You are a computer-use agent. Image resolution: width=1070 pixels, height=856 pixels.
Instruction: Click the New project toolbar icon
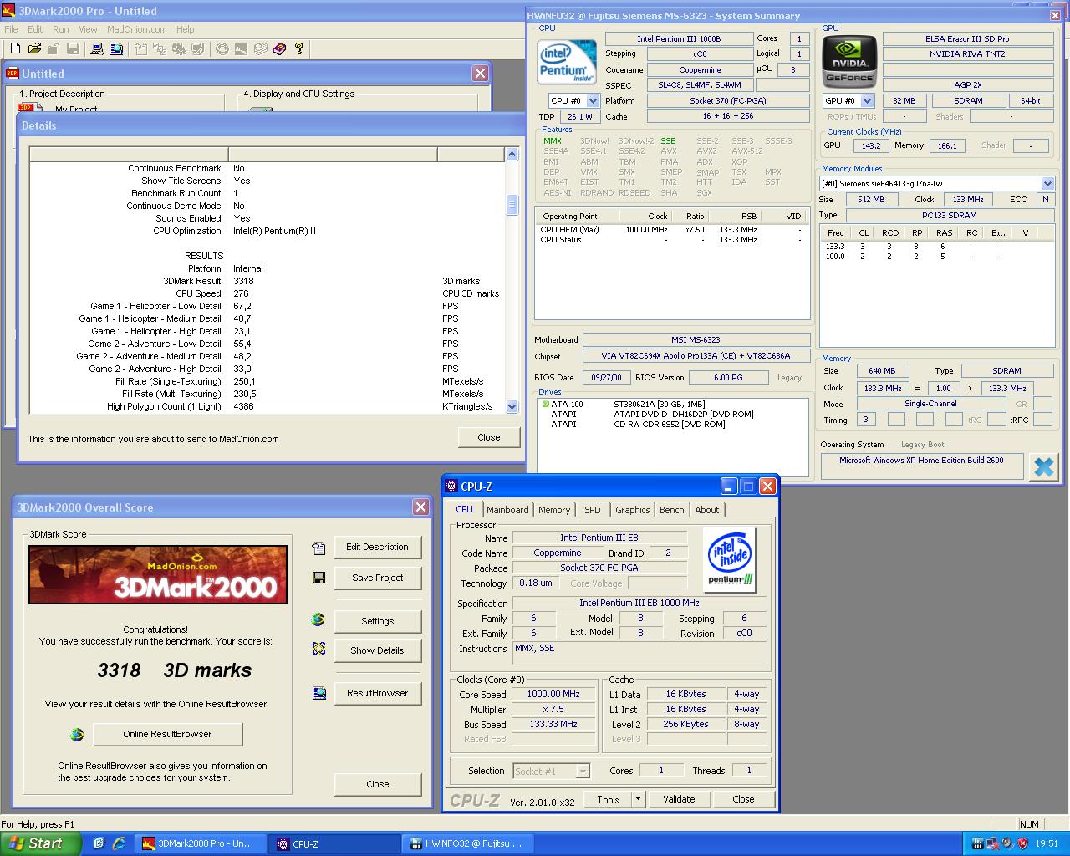(x=15, y=49)
